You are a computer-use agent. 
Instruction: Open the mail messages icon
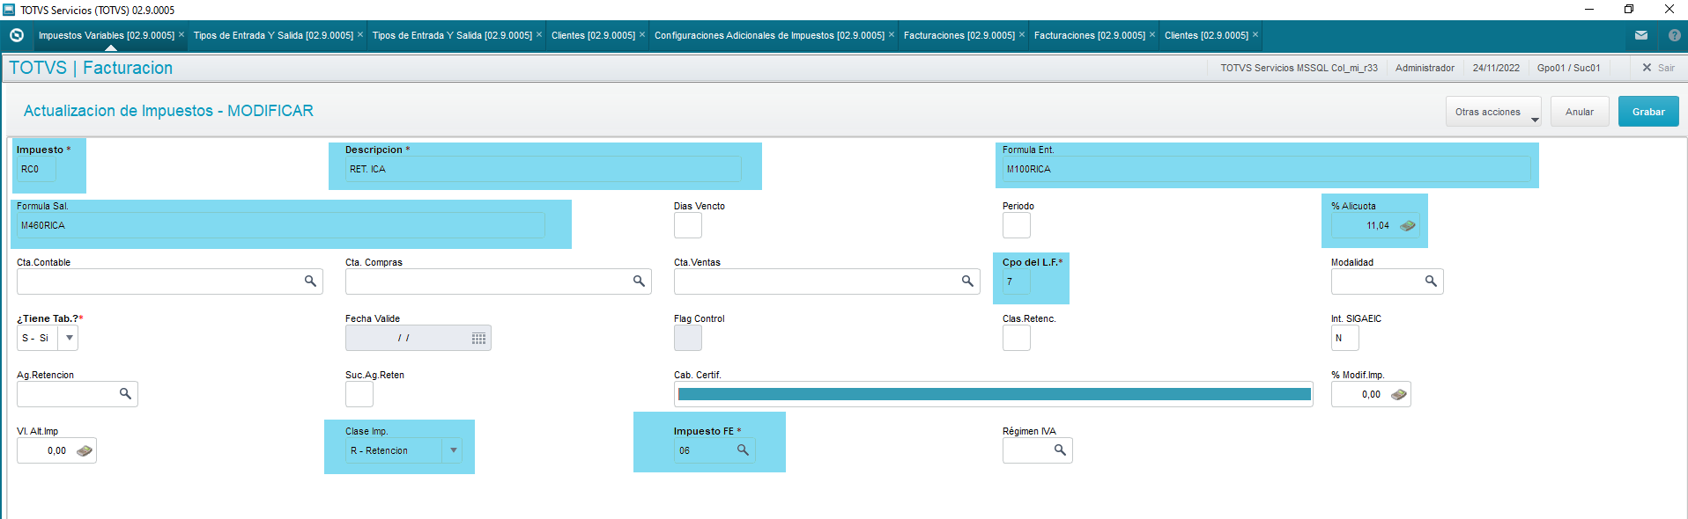point(1641,35)
